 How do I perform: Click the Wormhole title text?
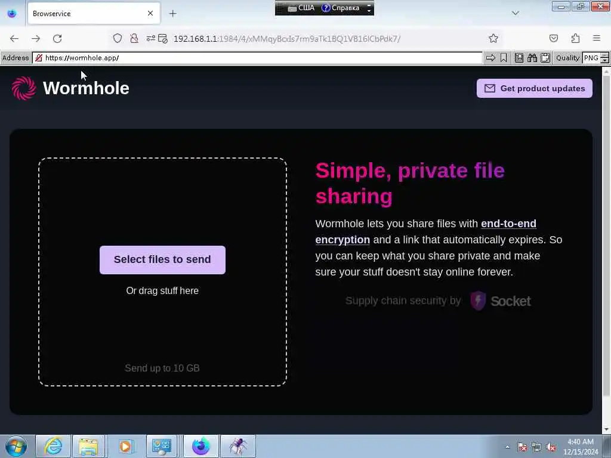pyautogui.click(x=86, y=88)
